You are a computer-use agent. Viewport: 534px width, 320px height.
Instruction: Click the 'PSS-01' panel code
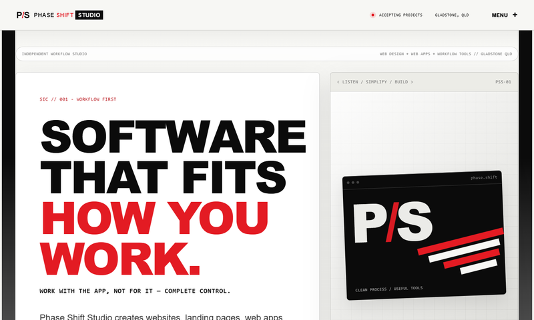(503, 82)
